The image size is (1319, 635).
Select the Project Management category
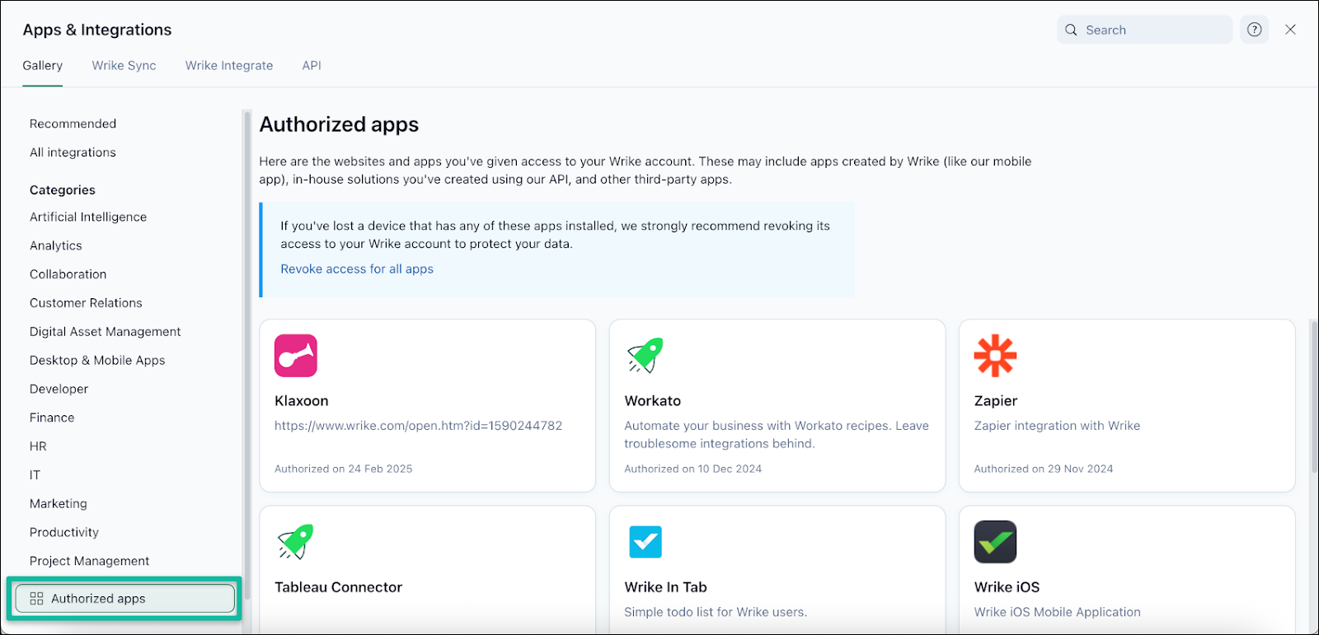tap(90, 561)
